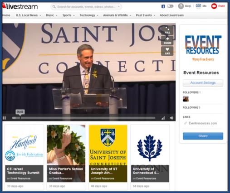
Task: Expand the Sports menu
Action: (x=69, y=15)
